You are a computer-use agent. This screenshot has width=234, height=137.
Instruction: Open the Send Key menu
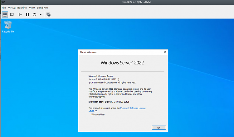(x=42, y=8)
